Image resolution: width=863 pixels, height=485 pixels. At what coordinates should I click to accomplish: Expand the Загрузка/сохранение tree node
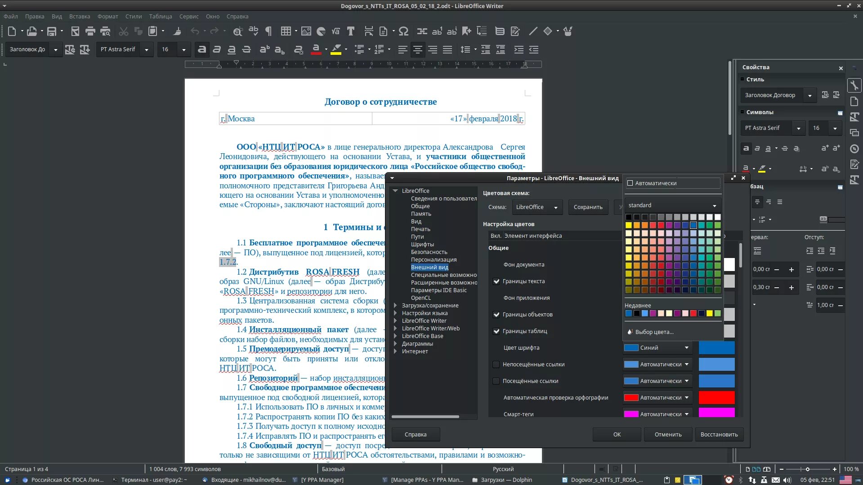[x=395, y=306]
